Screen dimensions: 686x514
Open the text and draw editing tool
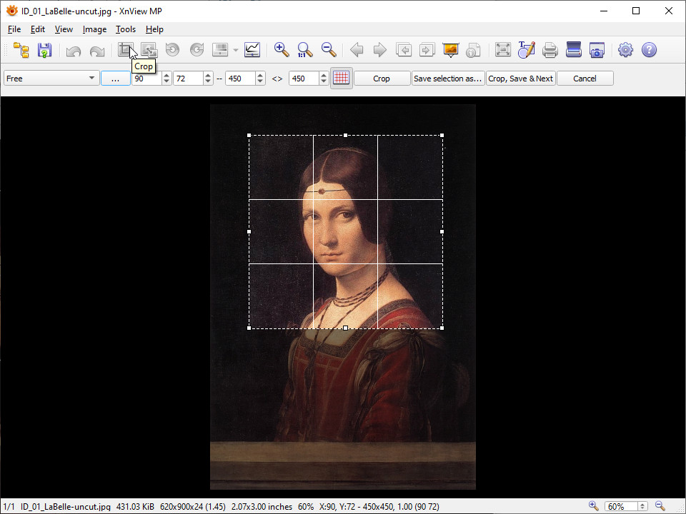point(527,50)
